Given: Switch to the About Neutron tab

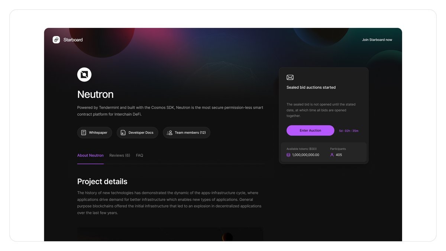Looking at the screenshot, I should pos(90,155).
